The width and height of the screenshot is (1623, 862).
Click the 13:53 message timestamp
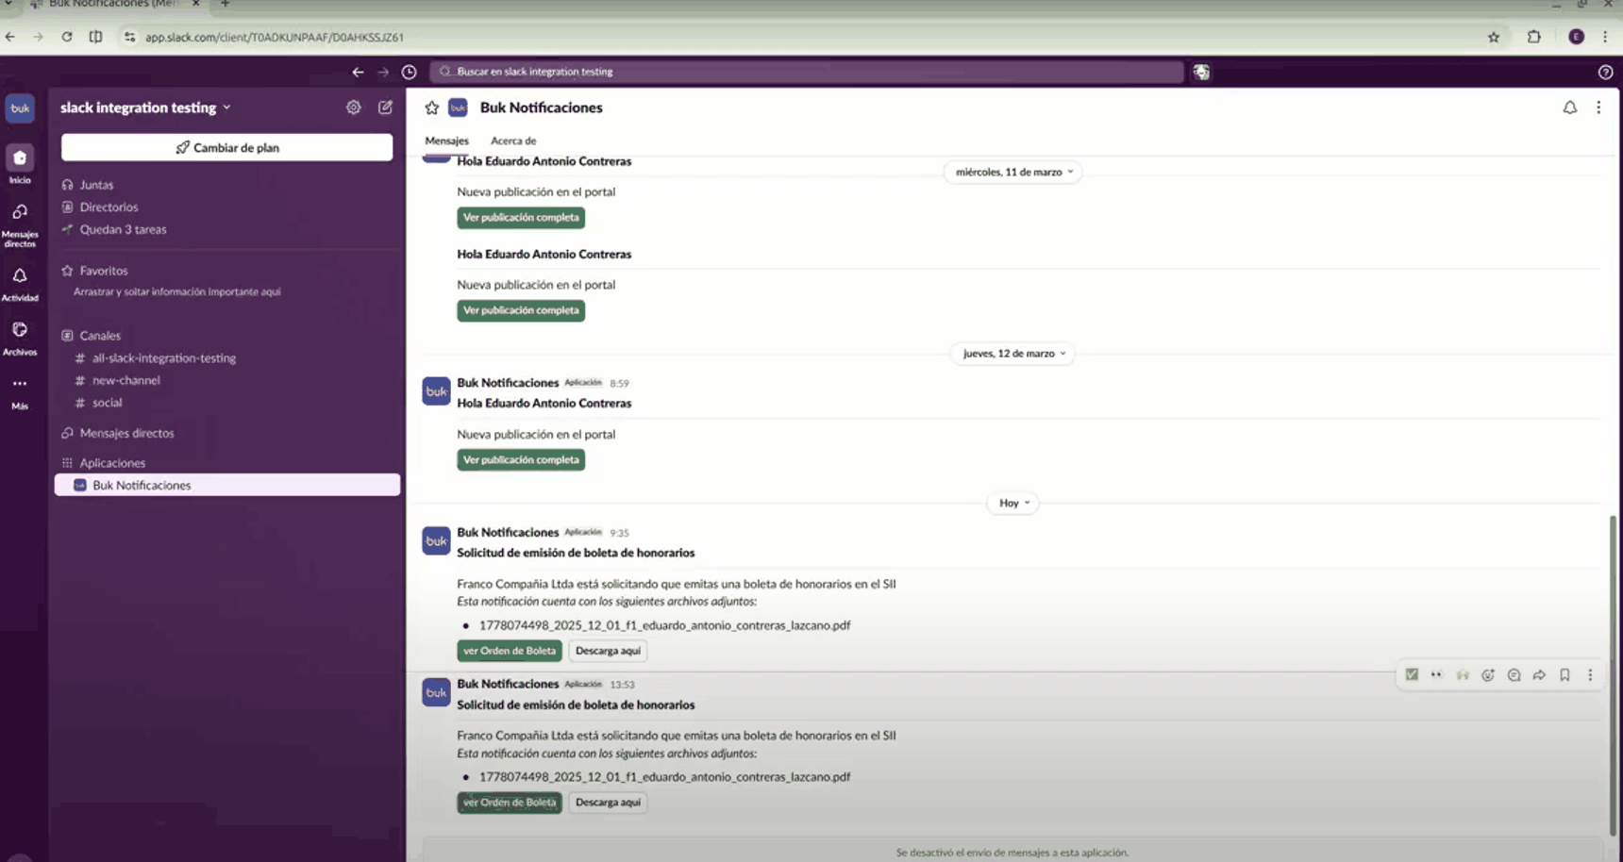(x=622, y=685)
